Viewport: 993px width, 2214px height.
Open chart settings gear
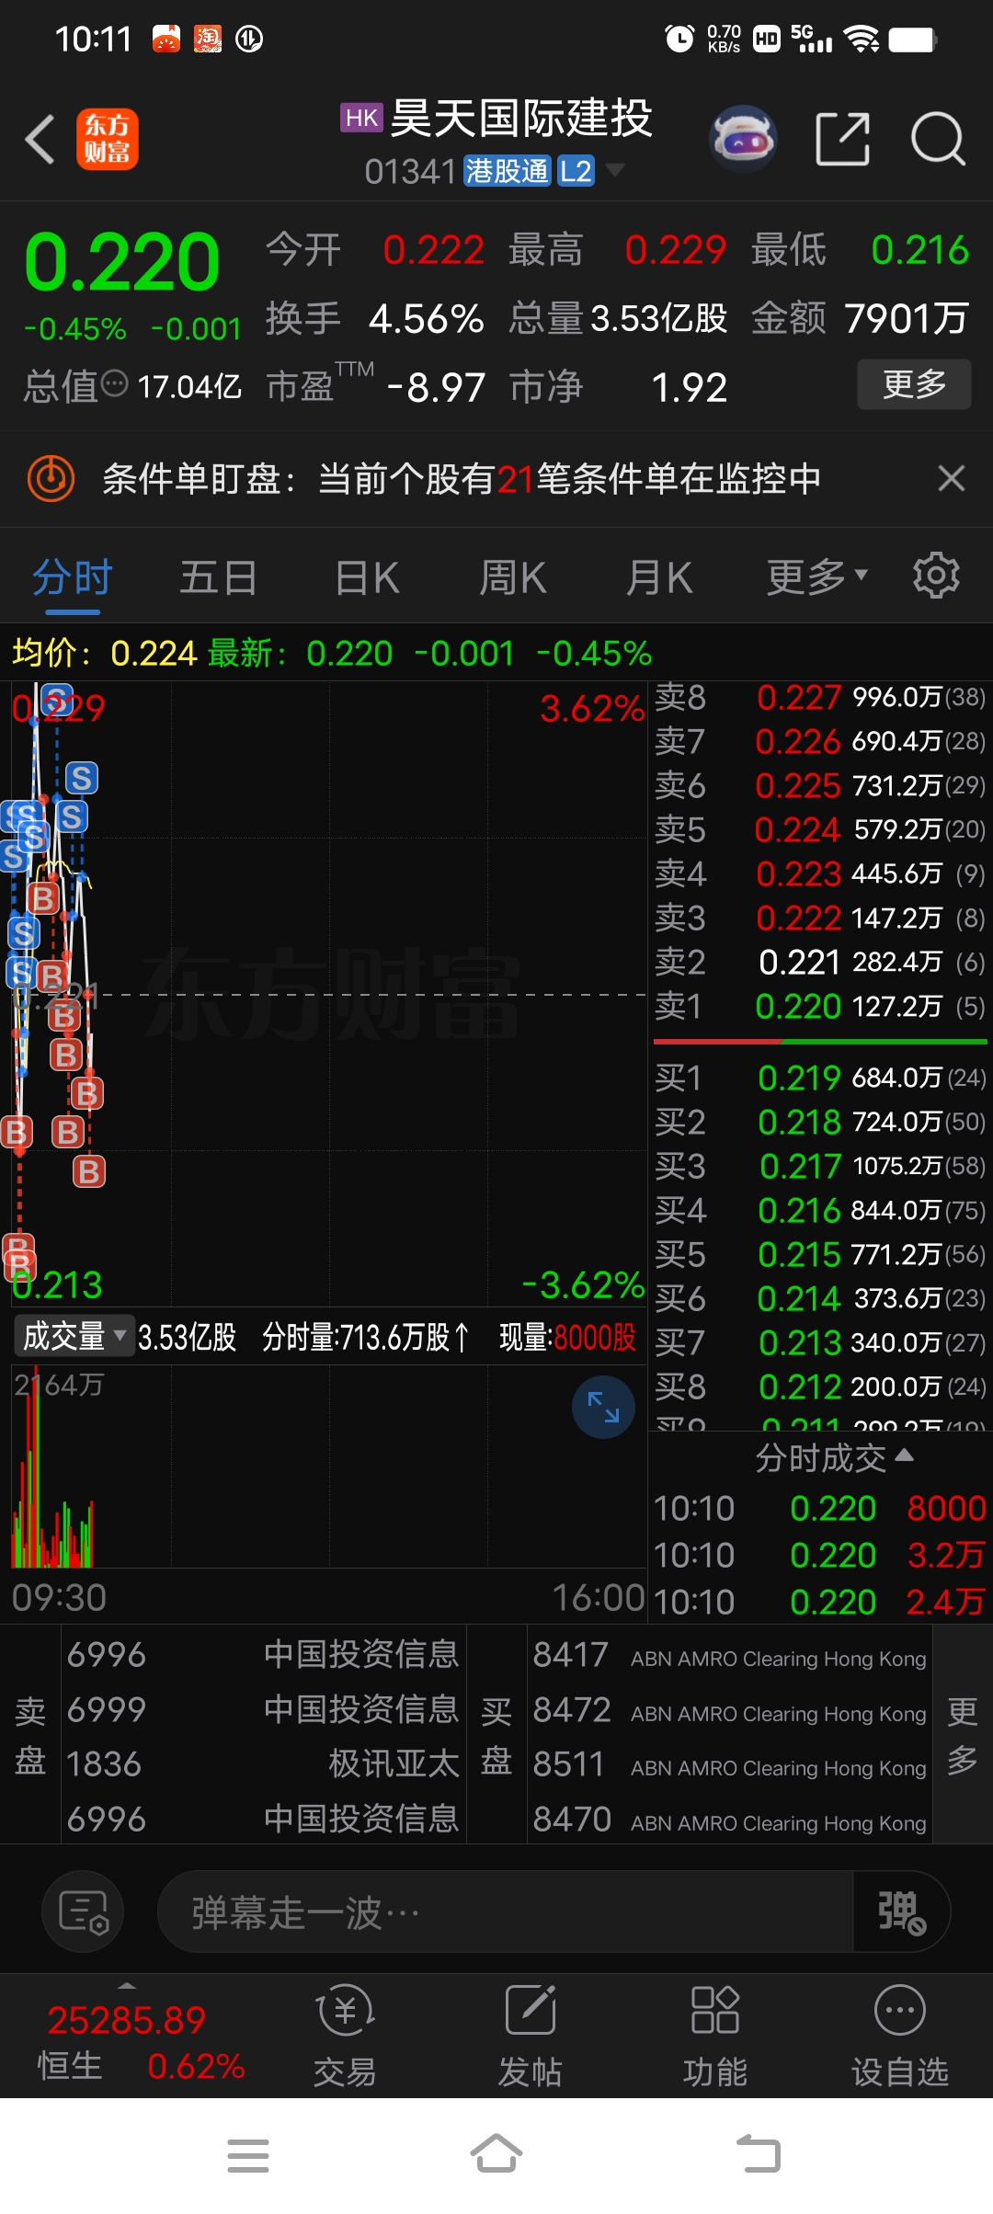tap(936, 576)
